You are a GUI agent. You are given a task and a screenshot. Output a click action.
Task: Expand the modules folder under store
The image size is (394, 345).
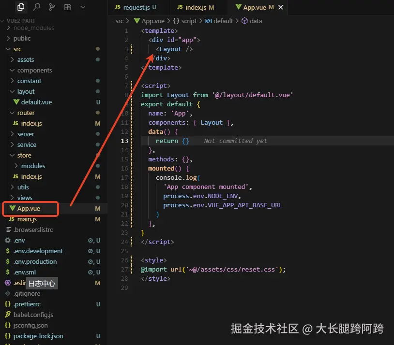[33, 166]
